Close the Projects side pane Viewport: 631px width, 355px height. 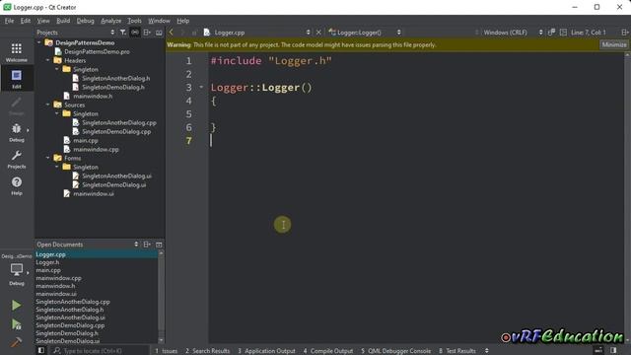click(159, 33)
